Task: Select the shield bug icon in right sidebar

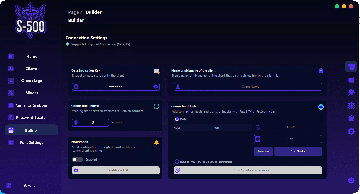Action: coord(351,93)
